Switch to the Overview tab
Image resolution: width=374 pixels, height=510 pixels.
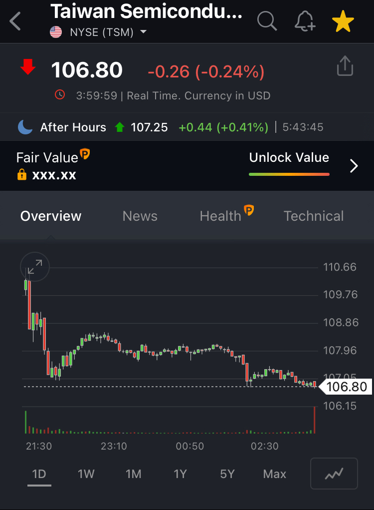click(x=51, y=216)
